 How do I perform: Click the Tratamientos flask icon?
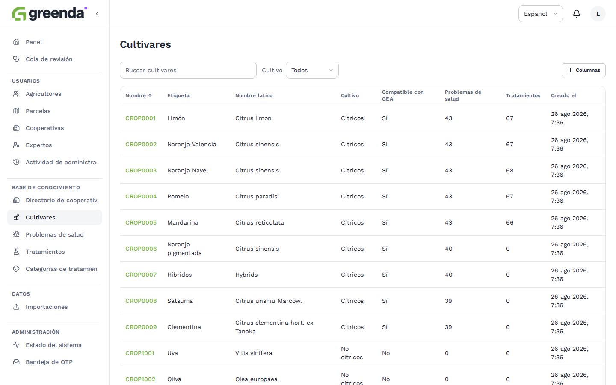click(16, 252)
